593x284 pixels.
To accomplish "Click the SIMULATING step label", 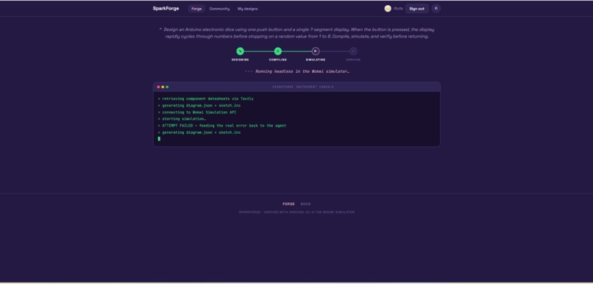I will pyautogui.click(x=316, y=60).
